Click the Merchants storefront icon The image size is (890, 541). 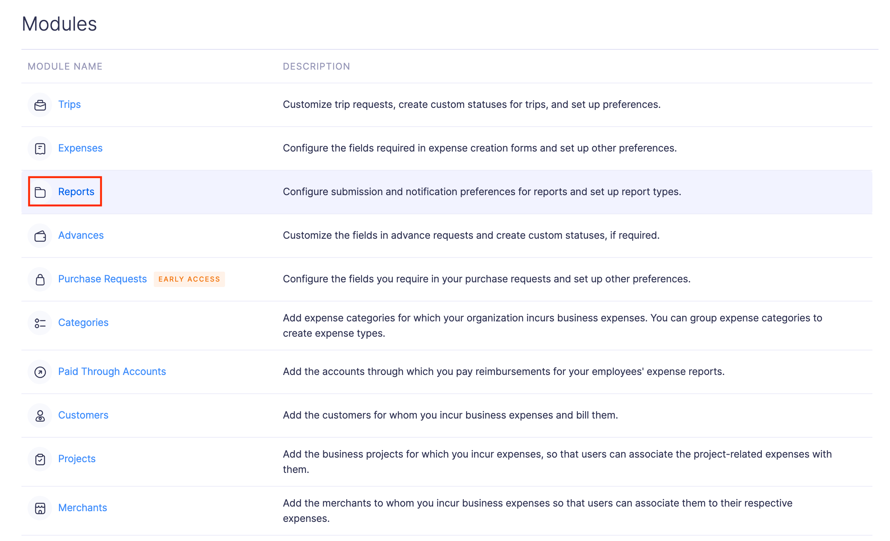click(40, 508)
